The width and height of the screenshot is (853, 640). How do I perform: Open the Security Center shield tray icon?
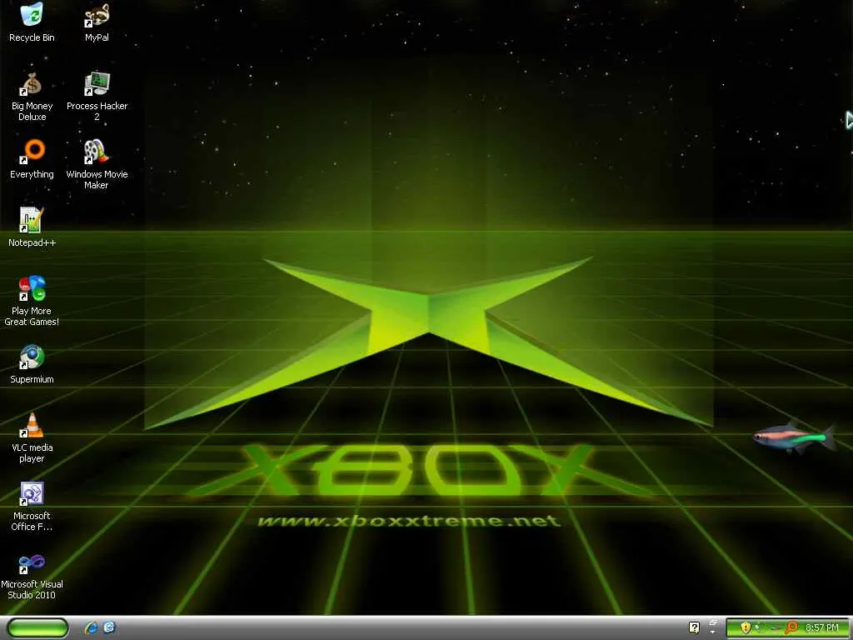coord(746,628)
